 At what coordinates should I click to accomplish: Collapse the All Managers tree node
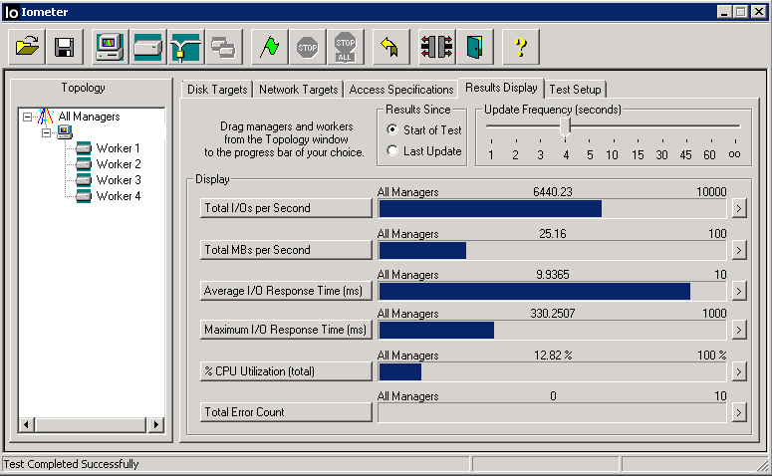pyautogui.click(x=28, y=117)
